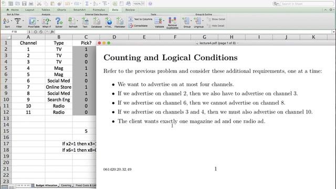Open the Ungroup dropdown arrow

(203, 21)
